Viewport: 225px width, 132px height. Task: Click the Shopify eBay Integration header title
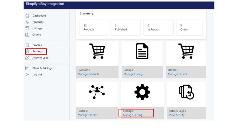click(x=45, y=4)
